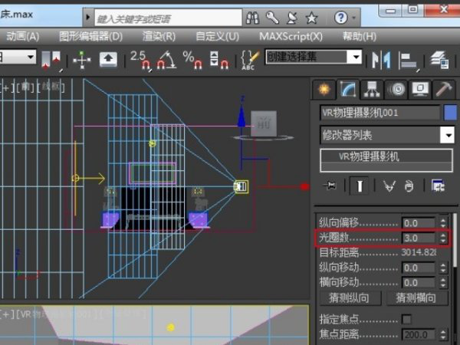460x345 pixels.
Task: Open the 创建选择集 dropdown
Action: 355,57
